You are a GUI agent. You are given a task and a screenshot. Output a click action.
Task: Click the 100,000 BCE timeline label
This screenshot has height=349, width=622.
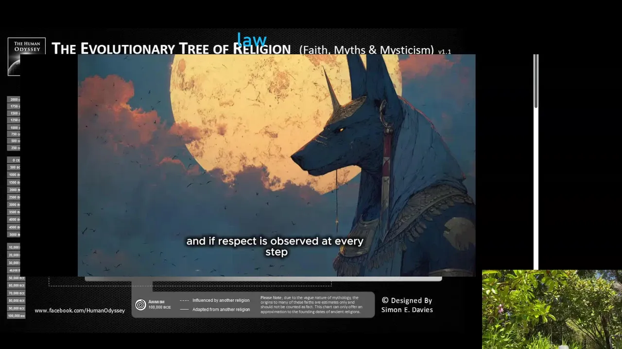pyautogui.click(x=16, y=316)
